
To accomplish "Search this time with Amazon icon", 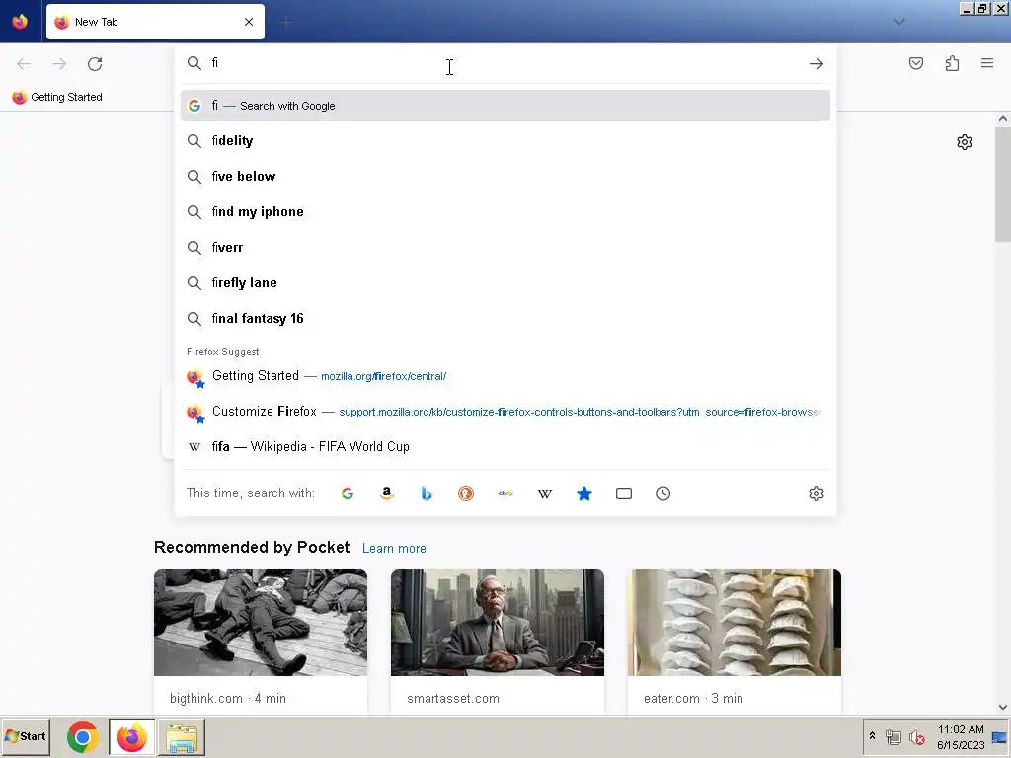I will coord(387,493).
